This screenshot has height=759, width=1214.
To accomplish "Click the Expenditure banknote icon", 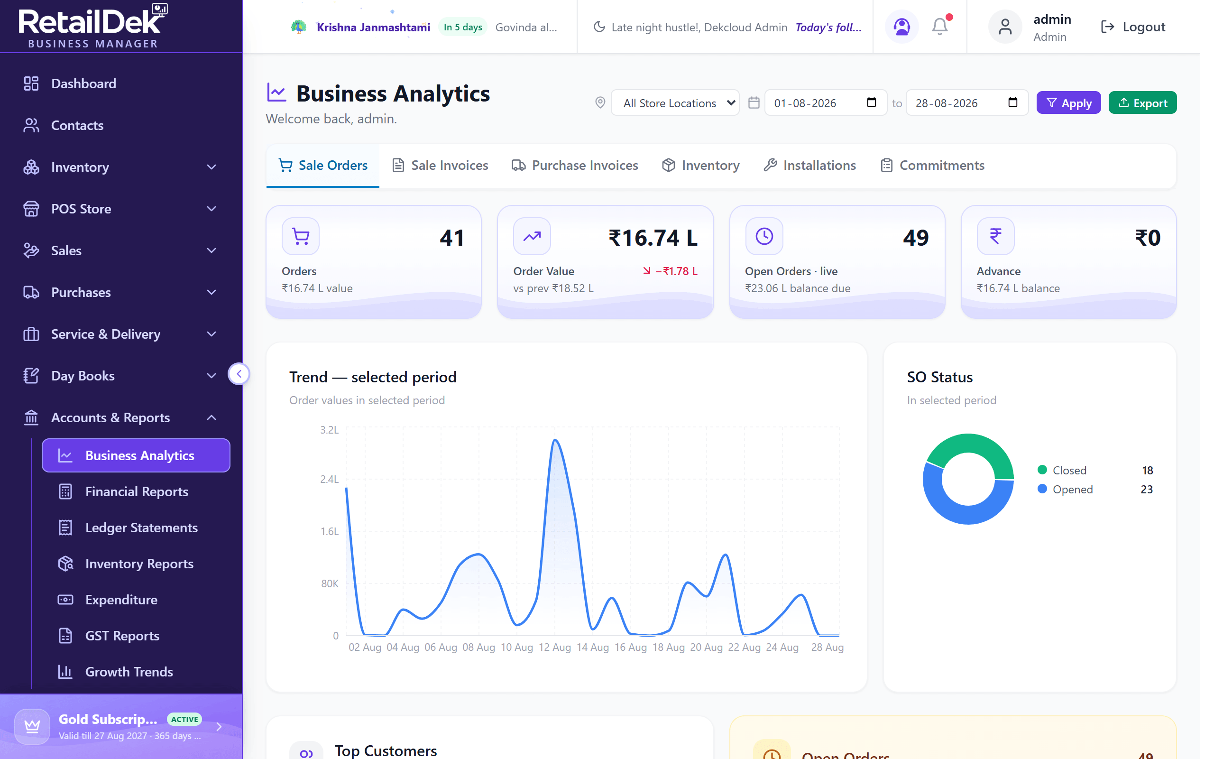I will (x=65, y=599).
